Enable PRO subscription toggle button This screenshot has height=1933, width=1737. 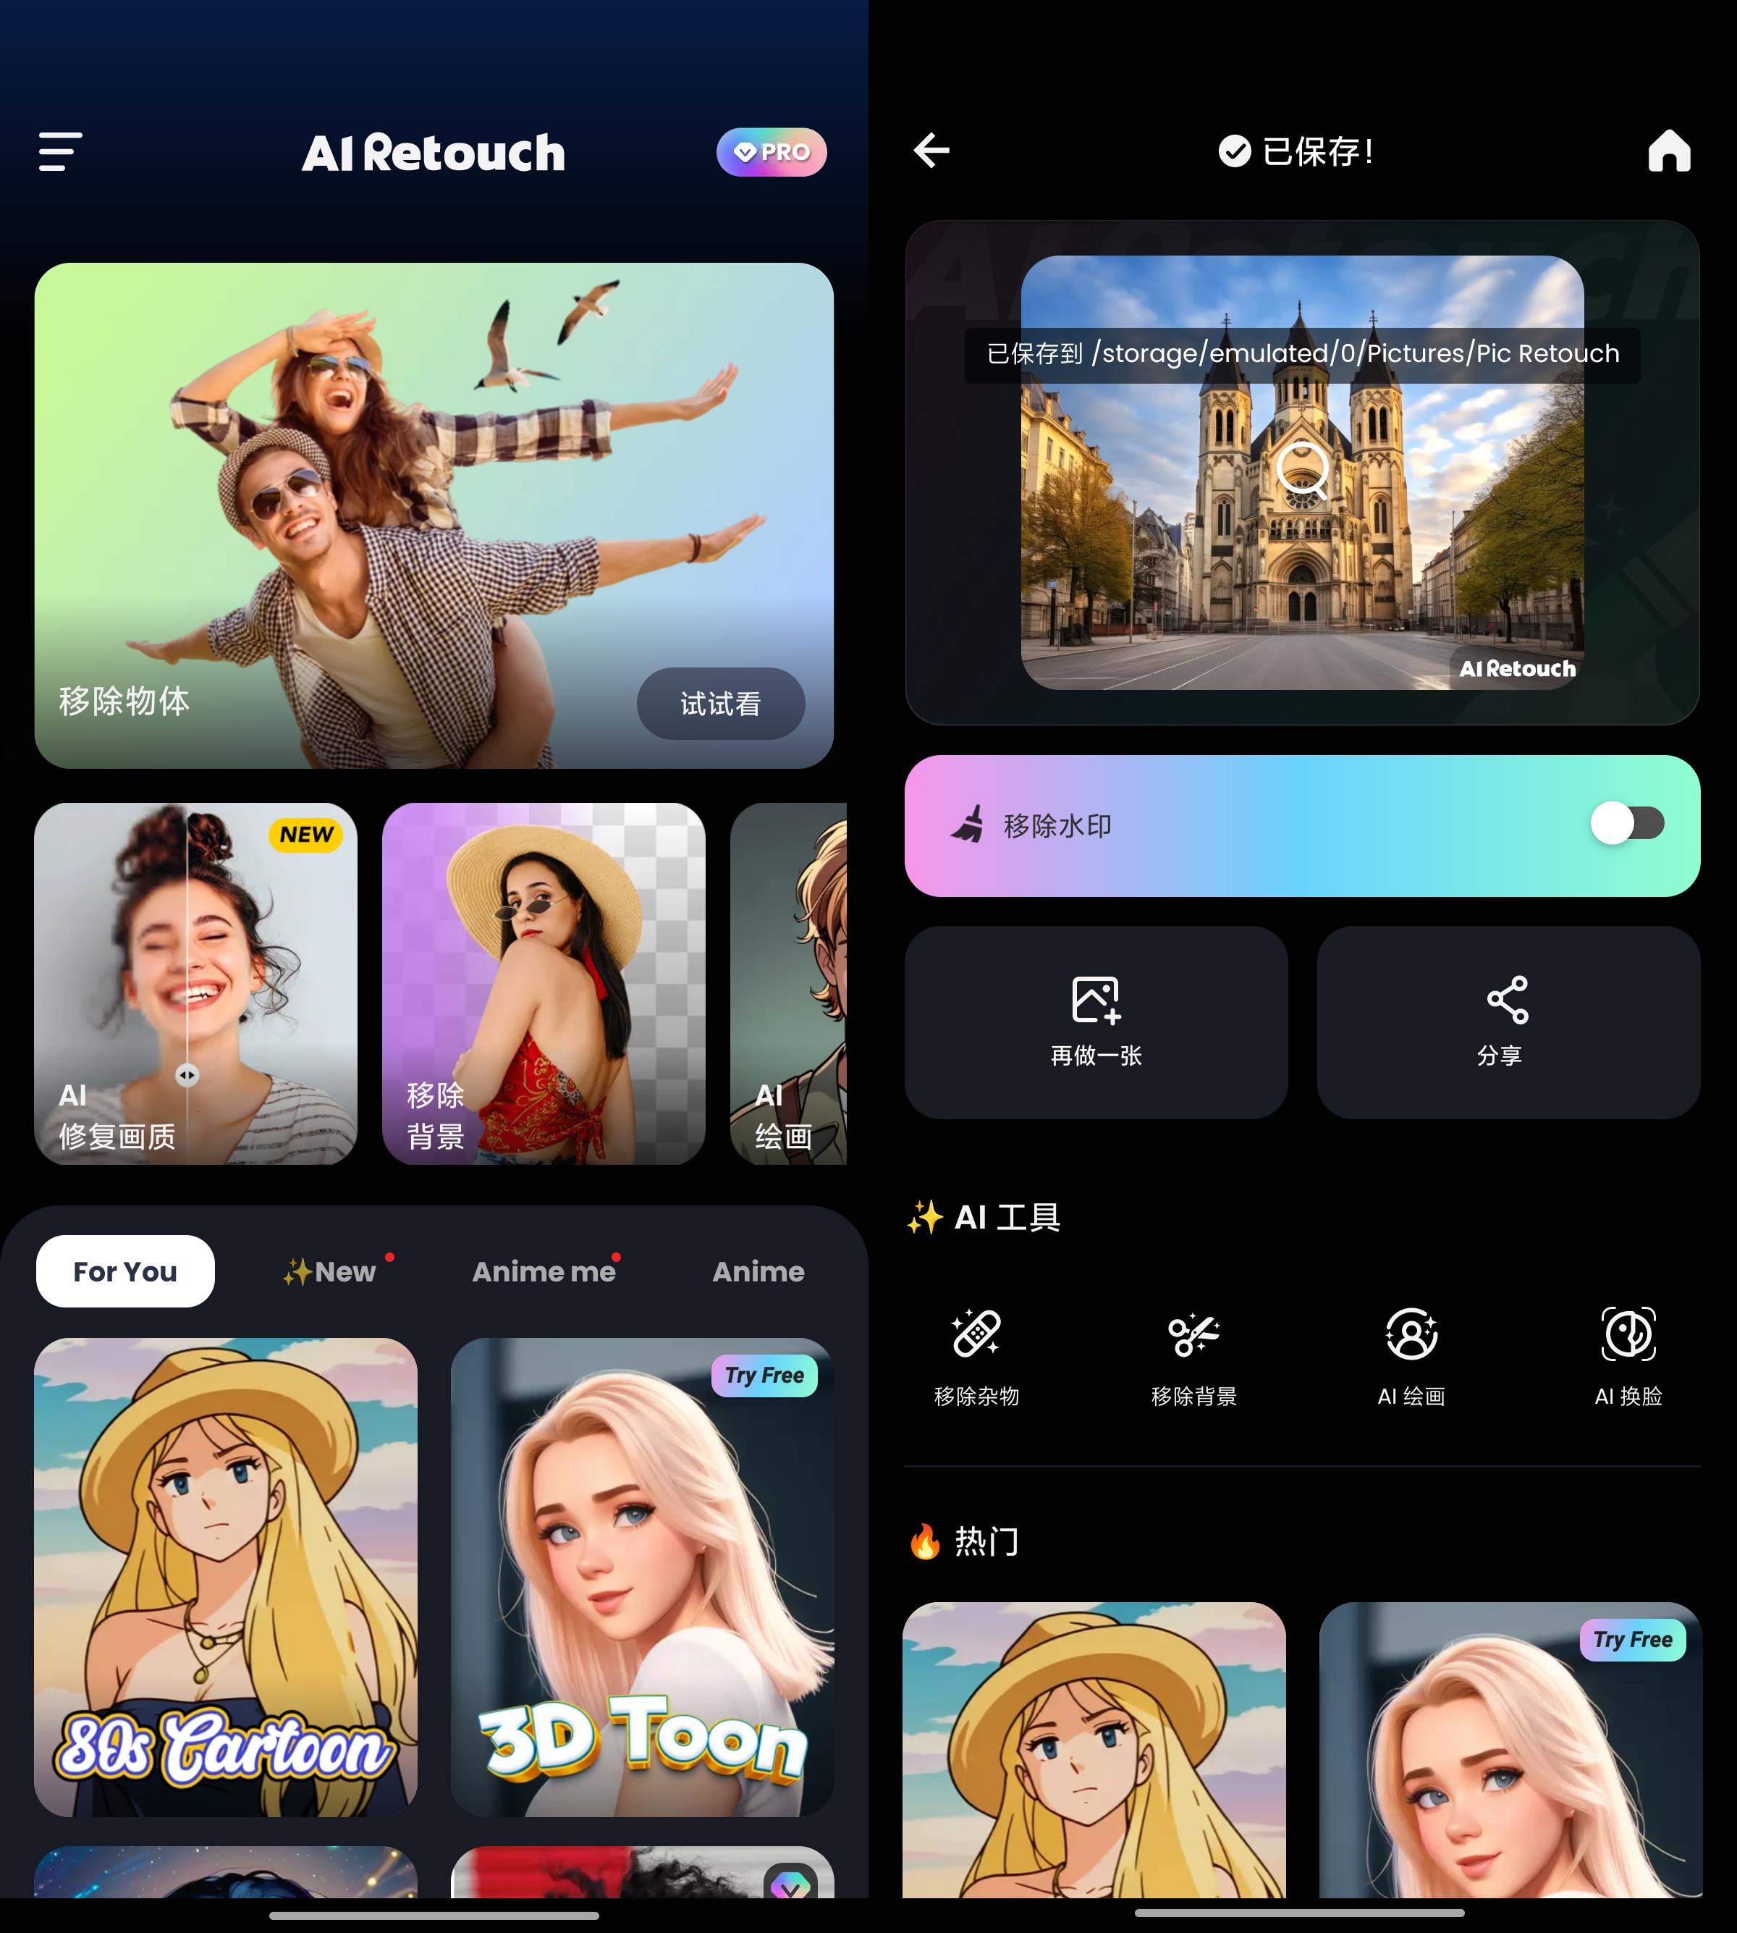click(768, 151)
